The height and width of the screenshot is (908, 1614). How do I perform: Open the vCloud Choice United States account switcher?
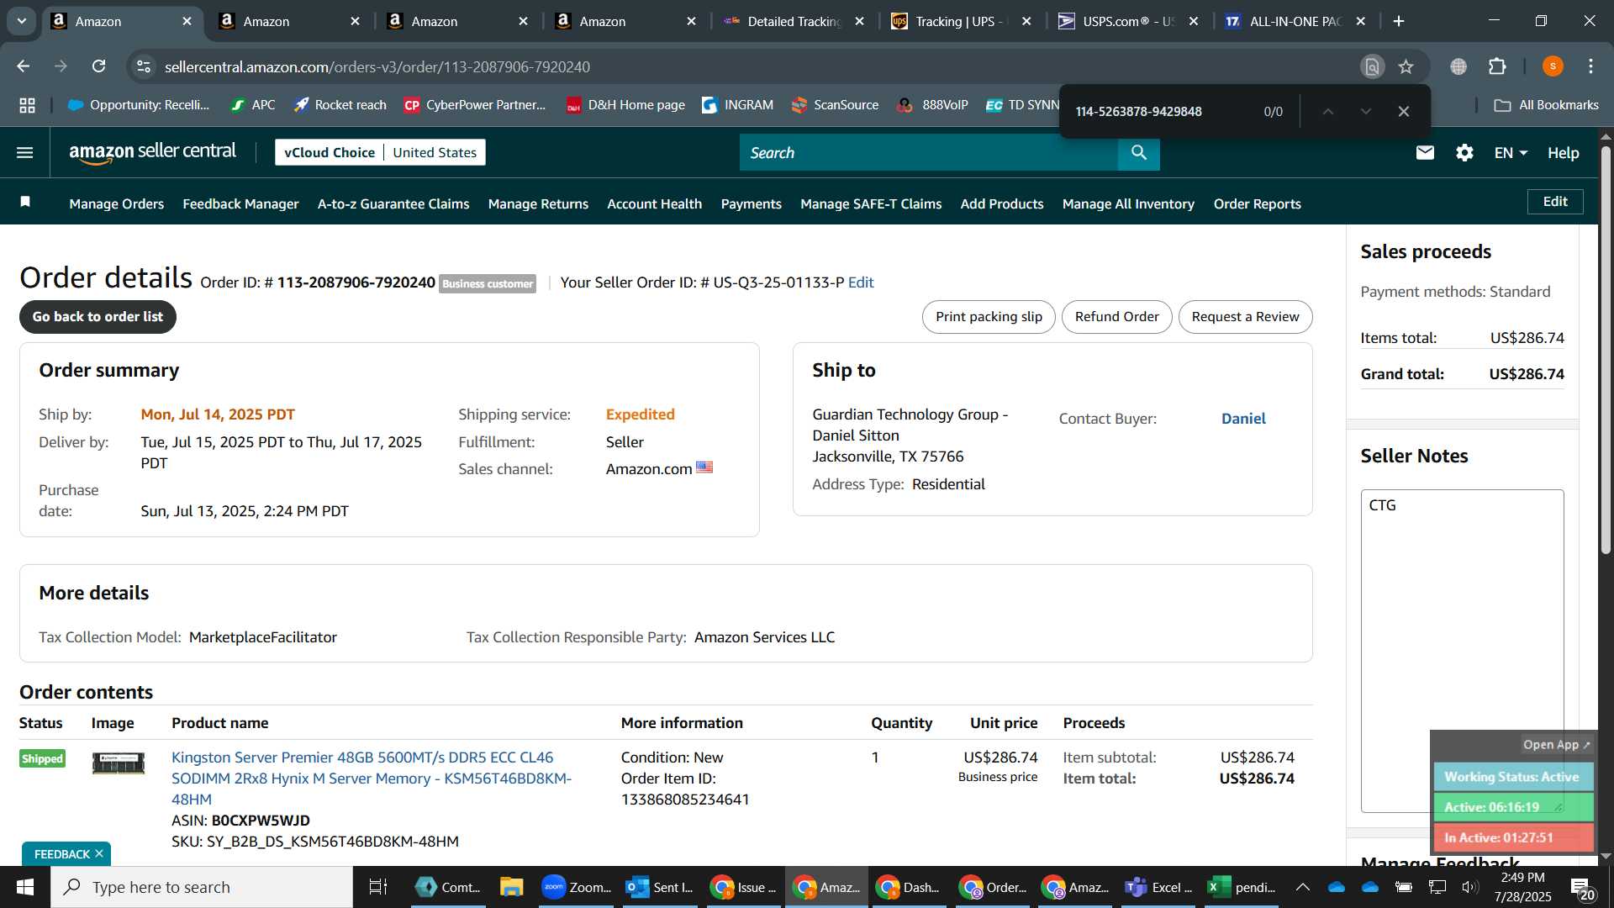coord(380,152)
